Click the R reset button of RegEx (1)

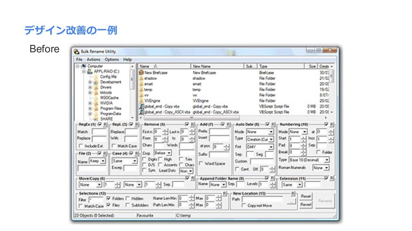pos(105,124)
